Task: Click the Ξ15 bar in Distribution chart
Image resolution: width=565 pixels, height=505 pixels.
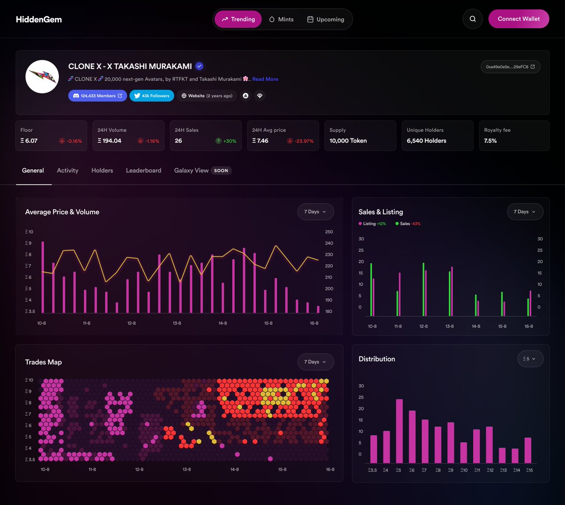Action: [x=528, y=450]
